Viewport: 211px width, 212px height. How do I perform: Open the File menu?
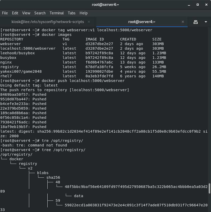[x=5, y=13]
